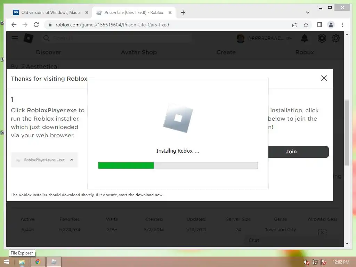
Task: Expand the RobloxPlayerLauncher.exe download chevron
Action: pyautogui.click(x=72, y=160)
